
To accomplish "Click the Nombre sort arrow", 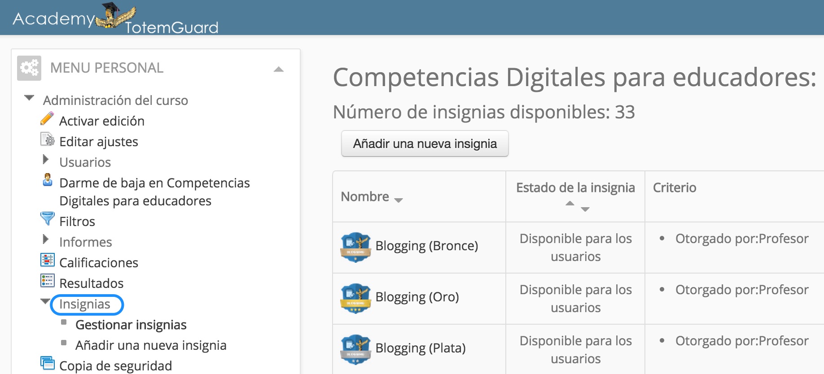I will click(399, 200).
